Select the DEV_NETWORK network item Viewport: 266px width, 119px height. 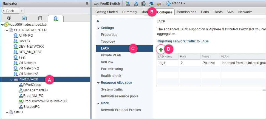pyautogui.click(x=31, y=47)
